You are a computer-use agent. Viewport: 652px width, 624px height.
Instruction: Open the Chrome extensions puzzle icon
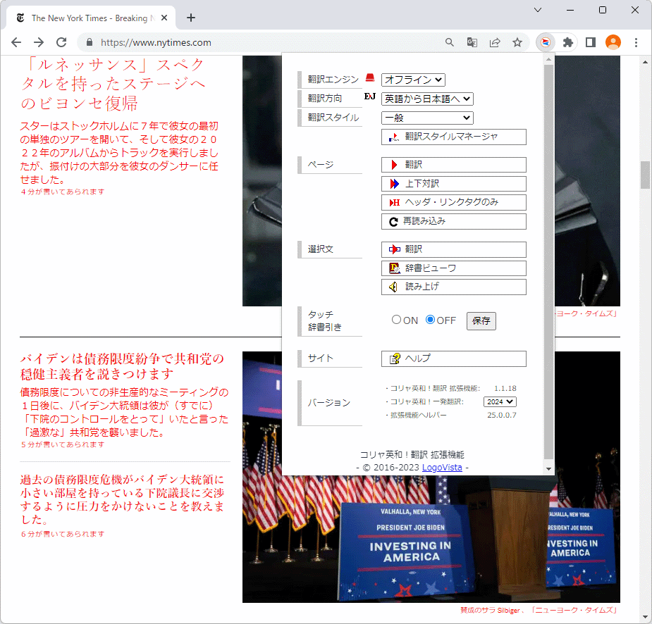[567, 42]
